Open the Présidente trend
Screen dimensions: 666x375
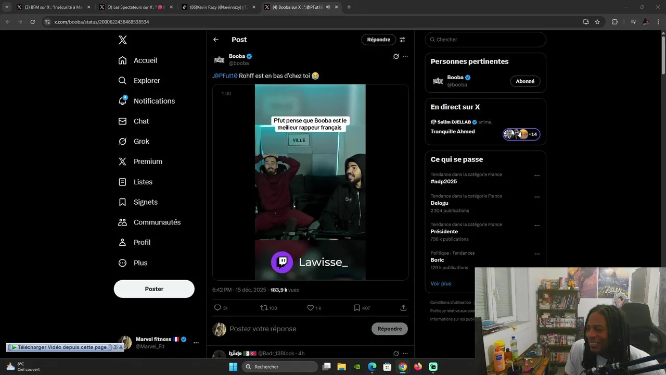(444, 232)
